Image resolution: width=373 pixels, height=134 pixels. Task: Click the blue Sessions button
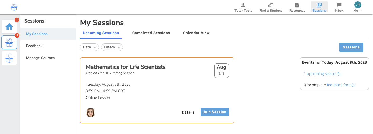(351, 47)
